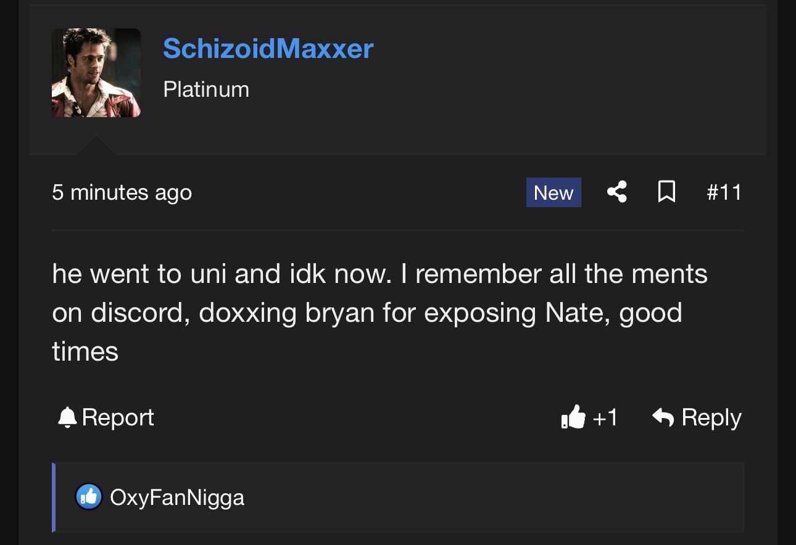The image size is (796, 545).
Task: Open the profile of the member who liked
Action: tap(177, 497)
